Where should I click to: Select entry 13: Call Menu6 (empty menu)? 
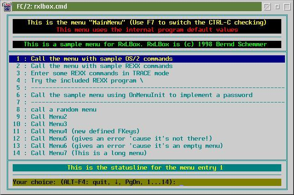(147, 146)
